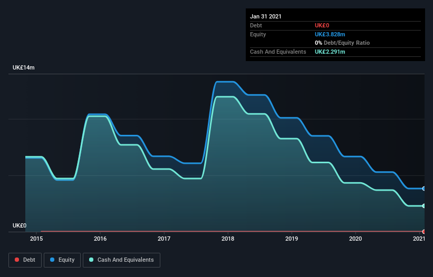This screenshot has height=277, width=433.
Task: Toggle the Equity legend button
Action: point(62,260)
